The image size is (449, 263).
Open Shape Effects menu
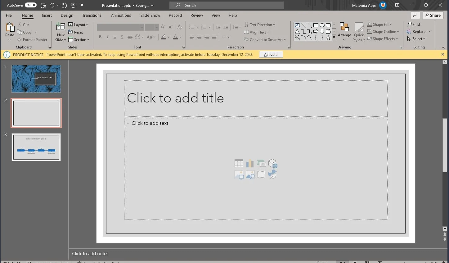(383, 39)
